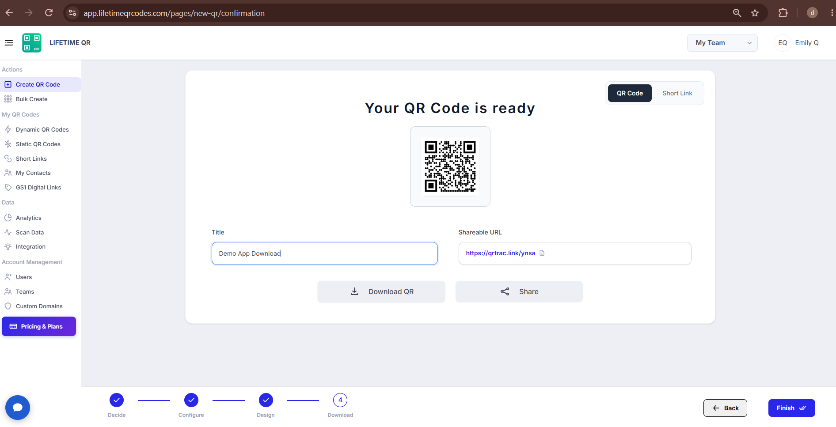Image resolution: width=836 pixels, height=427 pixels.
Task: Open the hamburger sidebar menu
Action: click(x=9, y=43)
